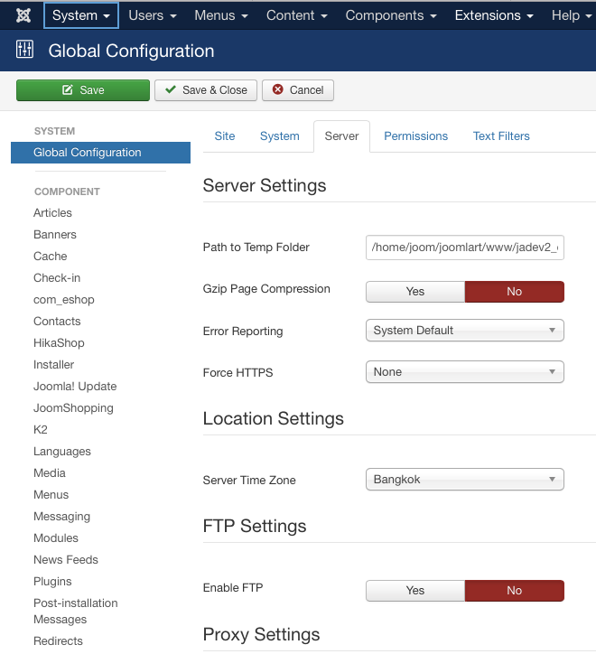The image size is (596, 654).
Task: Open the Extensions menu
Action: click(494, 15)
